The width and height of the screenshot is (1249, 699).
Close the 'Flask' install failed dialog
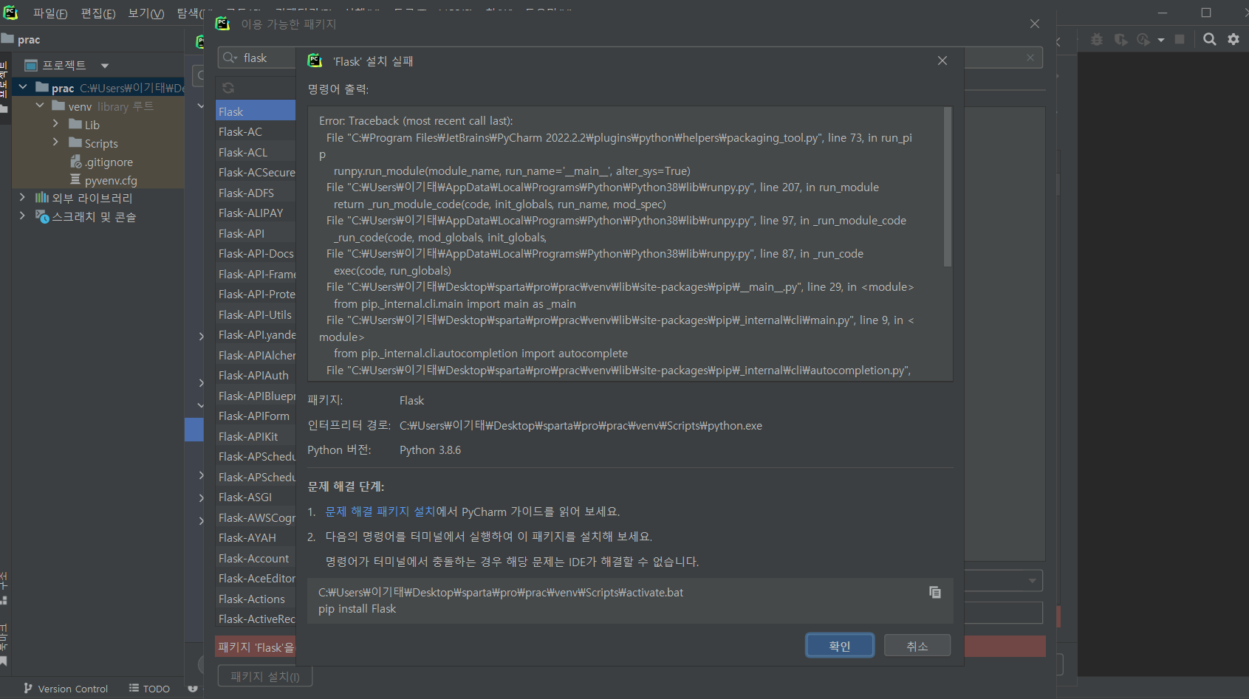point(942,61)
